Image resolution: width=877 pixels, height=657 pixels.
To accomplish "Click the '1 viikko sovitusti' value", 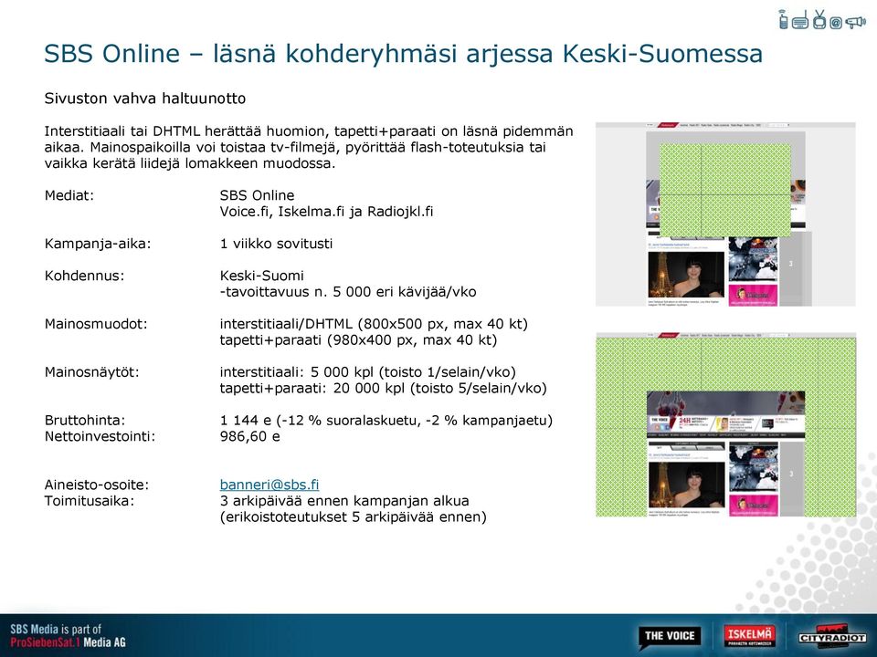I will [276, 244].
